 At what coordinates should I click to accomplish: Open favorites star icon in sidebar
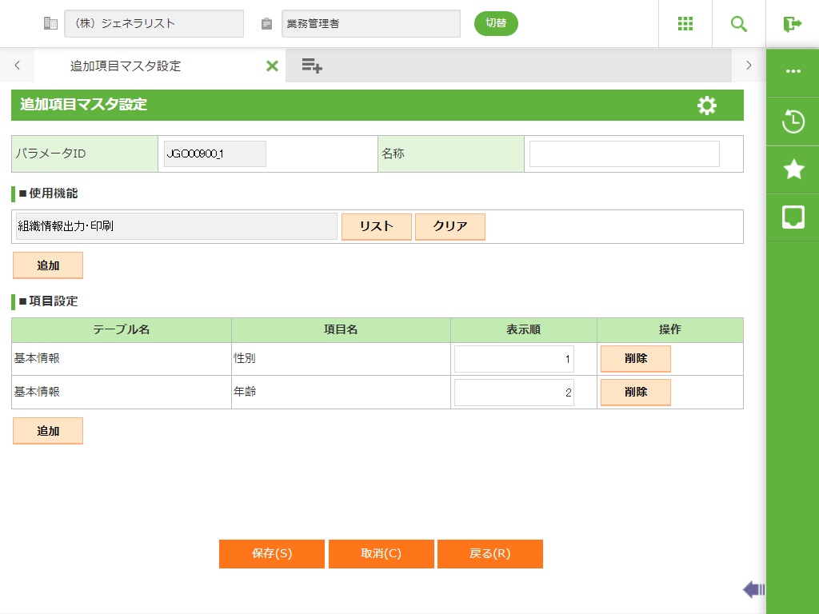tap(793, 169)
